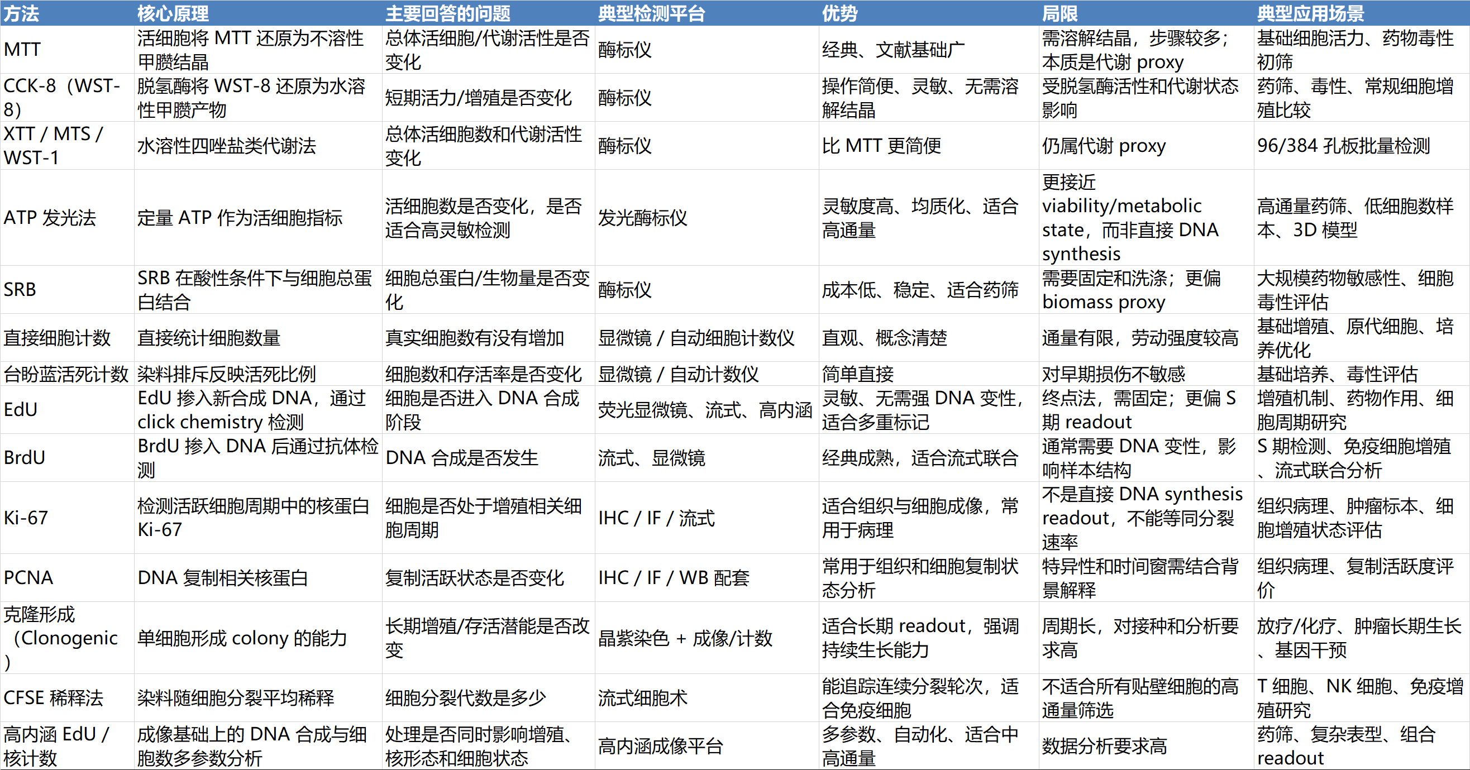Image resolution: width=1470 pixels, height=770 pixels.
Task: Select the 主要回答的问题 header cell
Action: [x=447, y=13]
